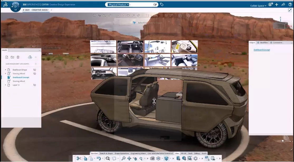Click the top-left dashboard interior thumbnail
294x162 pixels.
[103, 47]
